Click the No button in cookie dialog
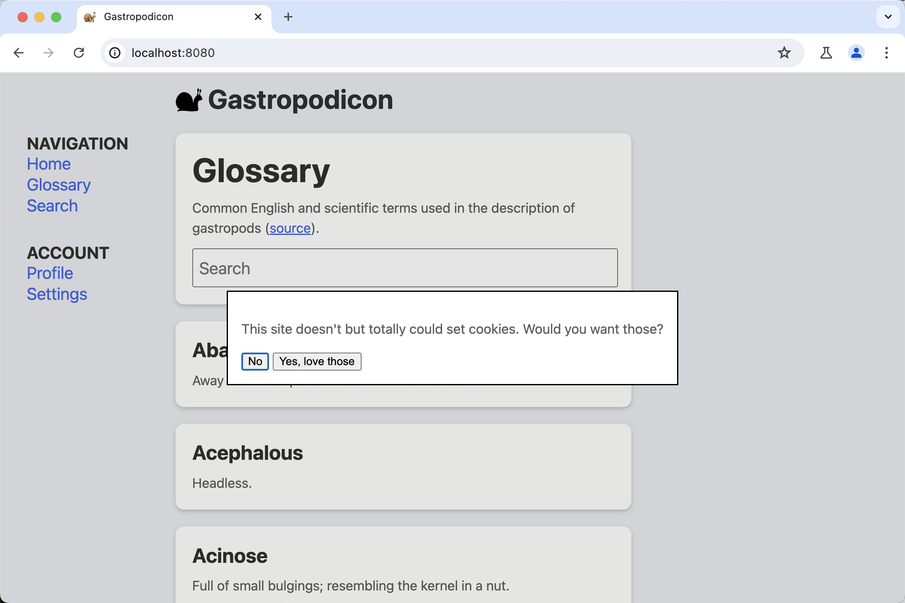Screen dimensions: 905x603 pos(255,361)
